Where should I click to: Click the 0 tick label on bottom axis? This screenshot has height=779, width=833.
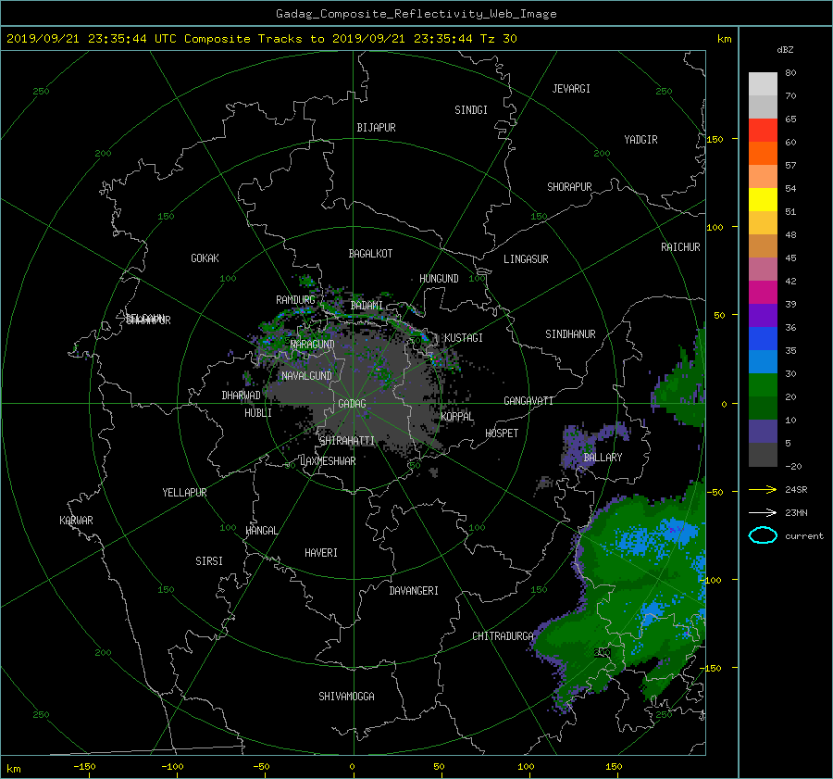[352, 767]
